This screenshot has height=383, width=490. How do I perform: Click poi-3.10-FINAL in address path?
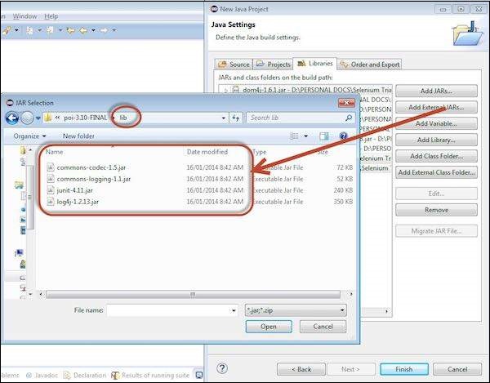coord(85,118)
